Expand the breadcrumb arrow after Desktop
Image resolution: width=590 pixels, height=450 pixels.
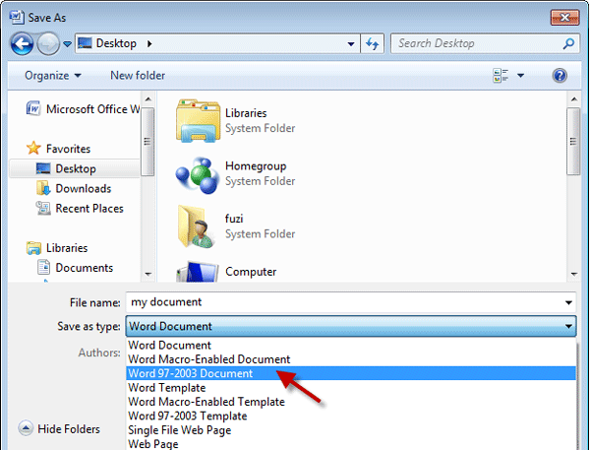click(x=149, y=43)
